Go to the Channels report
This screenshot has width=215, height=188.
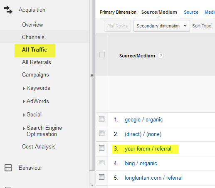(33, 37)
